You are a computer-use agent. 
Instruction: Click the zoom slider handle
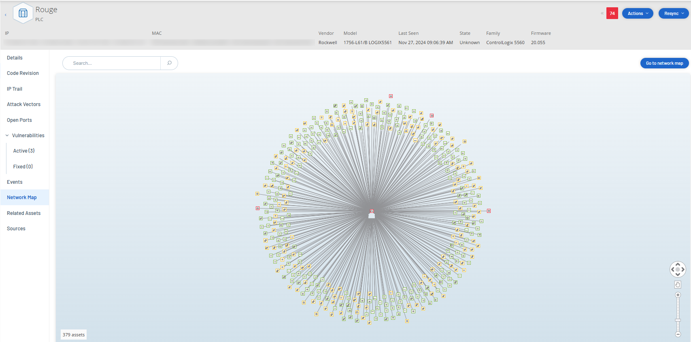pyautogui.click(x=678, y=320)
